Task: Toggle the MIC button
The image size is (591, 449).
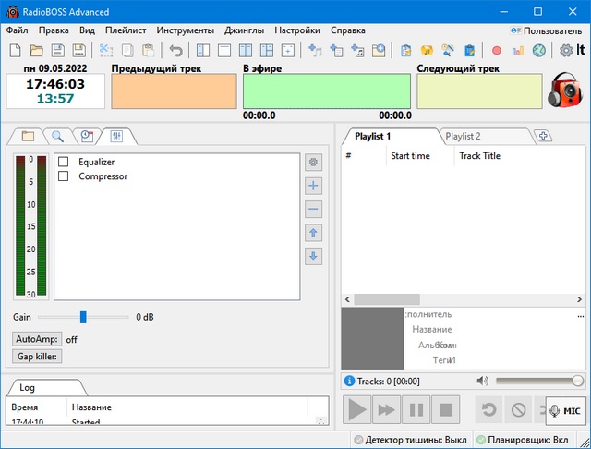Action: coord(566,410)
